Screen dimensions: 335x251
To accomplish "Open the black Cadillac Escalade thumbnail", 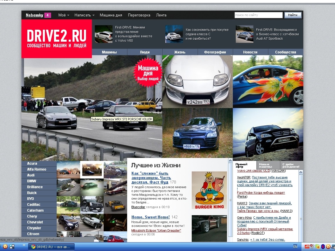I will (x=92, y=205).
